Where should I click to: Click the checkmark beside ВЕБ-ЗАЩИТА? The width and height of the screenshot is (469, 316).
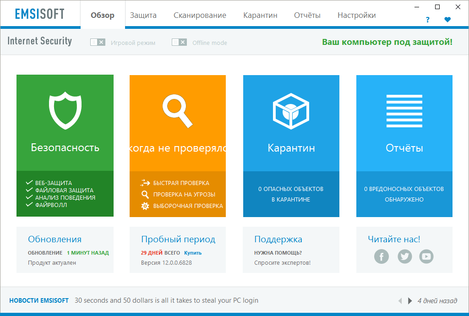coord(29,182)
